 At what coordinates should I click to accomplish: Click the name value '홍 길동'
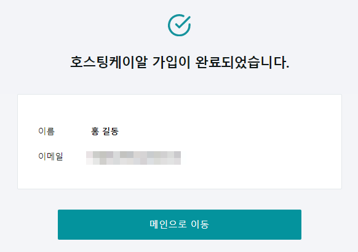point(105,132)
